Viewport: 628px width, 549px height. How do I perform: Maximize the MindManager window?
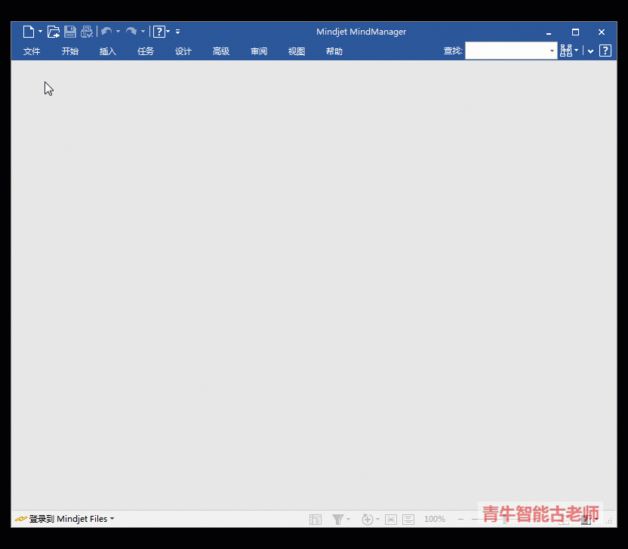(575, 32)
